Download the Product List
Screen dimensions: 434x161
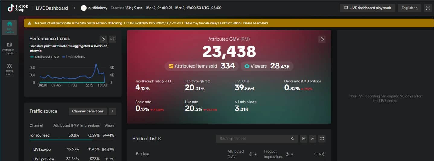pyautogui.click(x=313, y=139)
